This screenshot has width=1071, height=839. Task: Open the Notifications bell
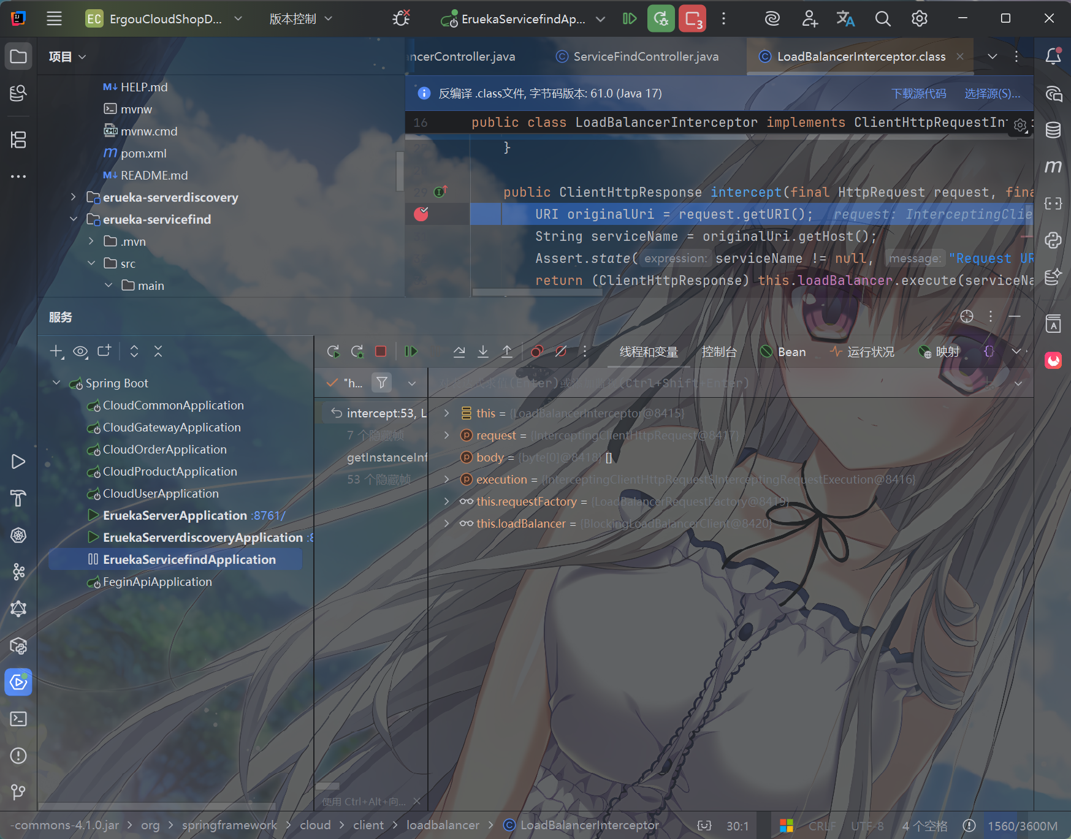(x=1053, y=56)
